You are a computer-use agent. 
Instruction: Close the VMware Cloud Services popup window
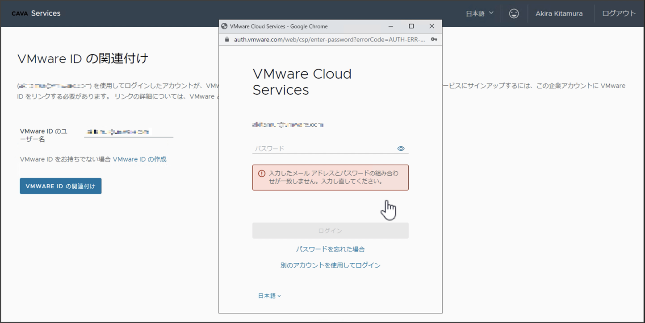431,26
